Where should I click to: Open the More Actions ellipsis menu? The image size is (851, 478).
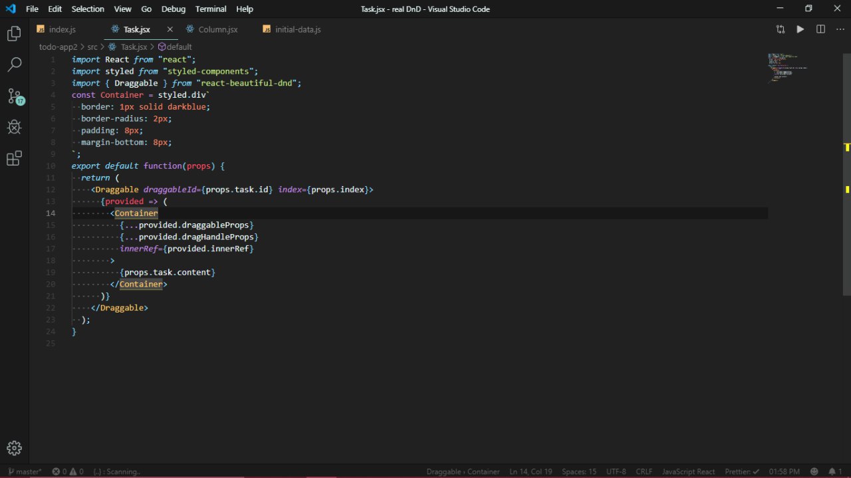840,29
